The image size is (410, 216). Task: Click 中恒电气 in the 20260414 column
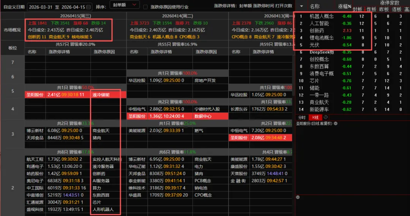(x=137, y=109)
